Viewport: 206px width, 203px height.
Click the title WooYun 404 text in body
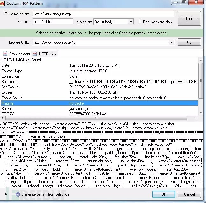(119, 124)
